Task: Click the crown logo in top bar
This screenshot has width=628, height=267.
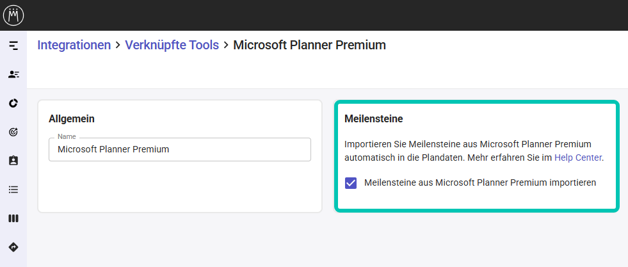Action: (x=13, y=15)
